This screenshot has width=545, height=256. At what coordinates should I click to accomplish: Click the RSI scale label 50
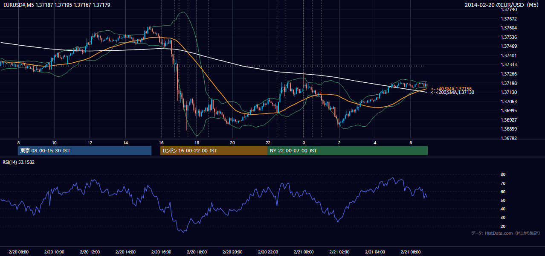coord(503,200)
